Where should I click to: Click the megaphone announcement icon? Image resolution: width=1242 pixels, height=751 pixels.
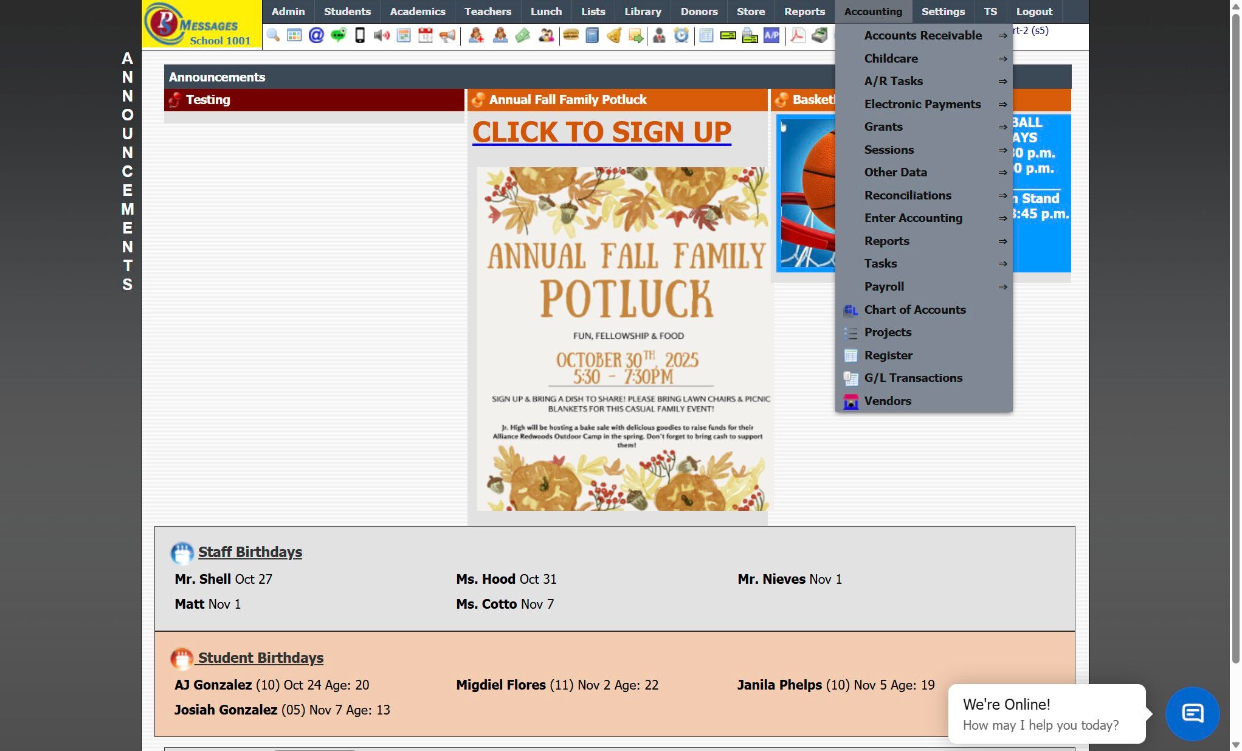[447, 35]
